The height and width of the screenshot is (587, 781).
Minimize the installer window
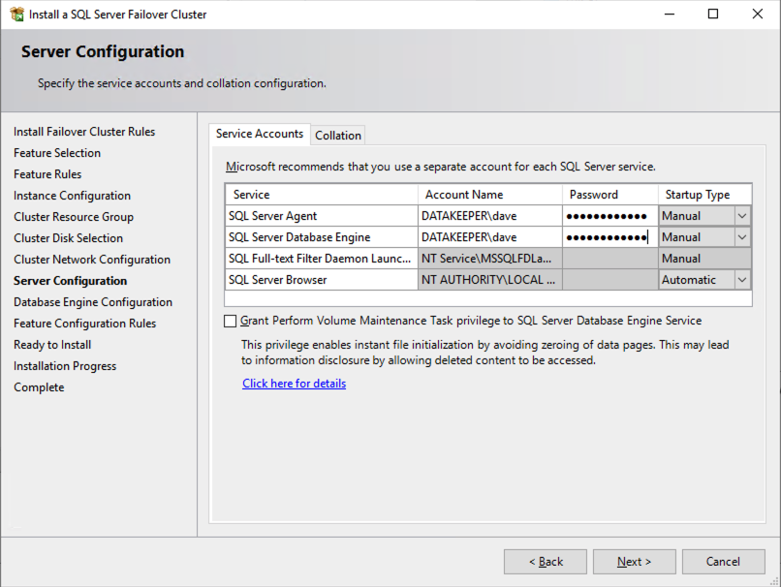pos(669,15)
